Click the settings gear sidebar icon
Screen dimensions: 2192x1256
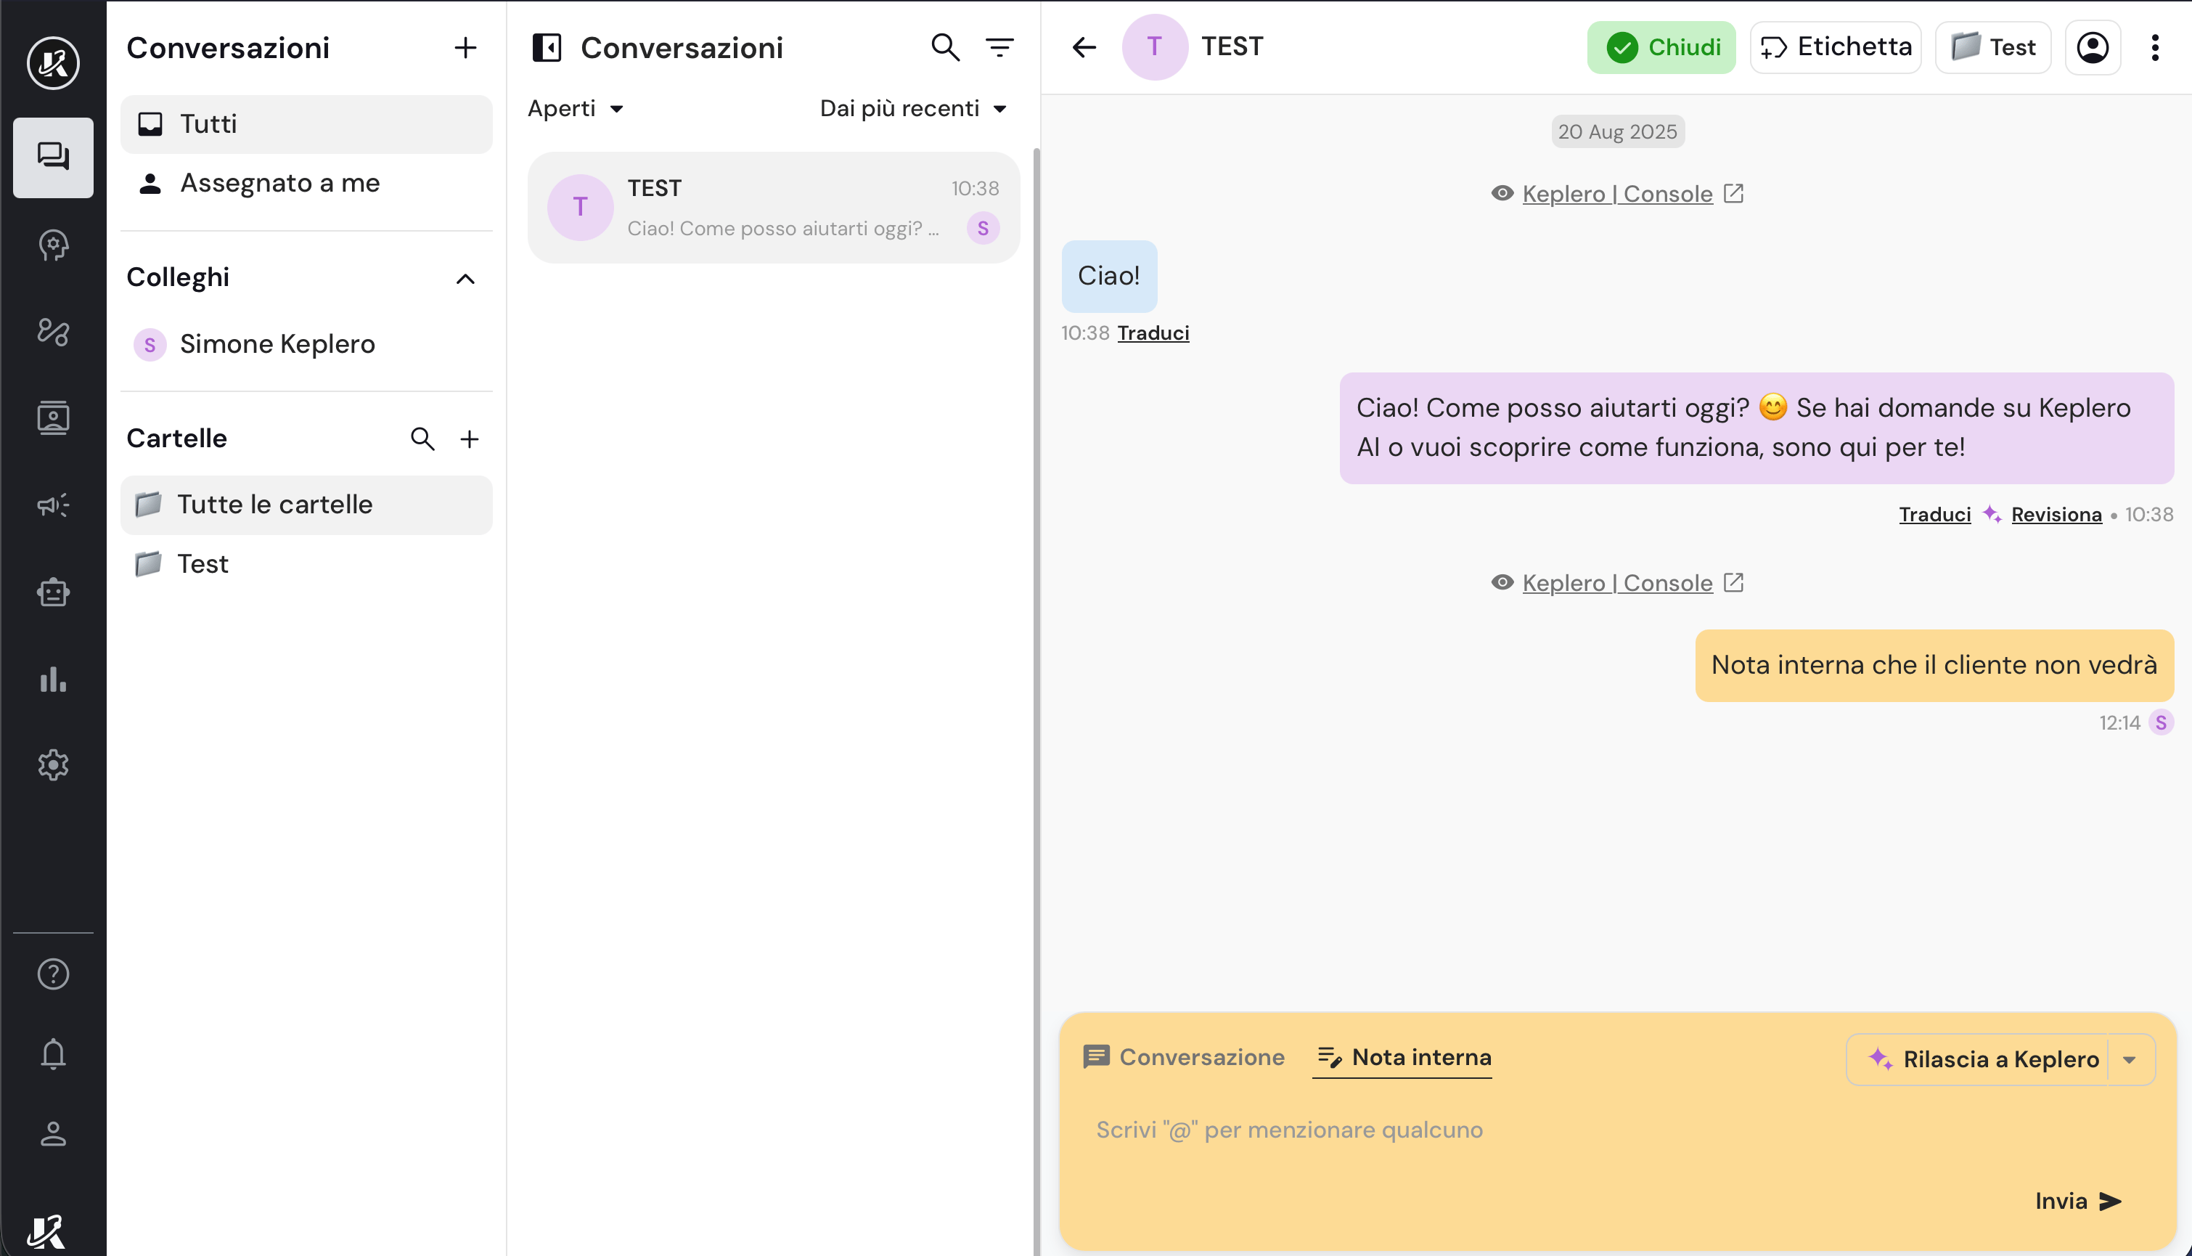(52, 764)
